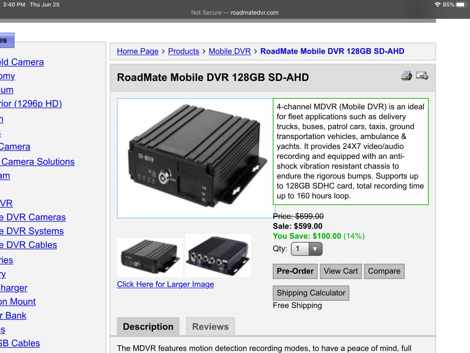This screenshot has width=470, height=353.
Task: Print this product page via printer icon
Action: pyautogui.click(x=406, y=76)
